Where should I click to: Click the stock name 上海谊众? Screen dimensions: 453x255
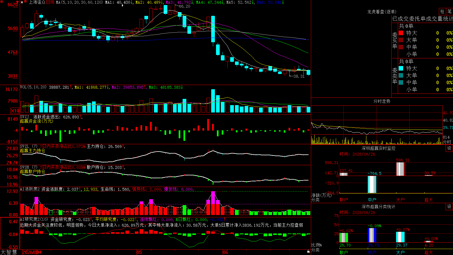coord(37,2)
